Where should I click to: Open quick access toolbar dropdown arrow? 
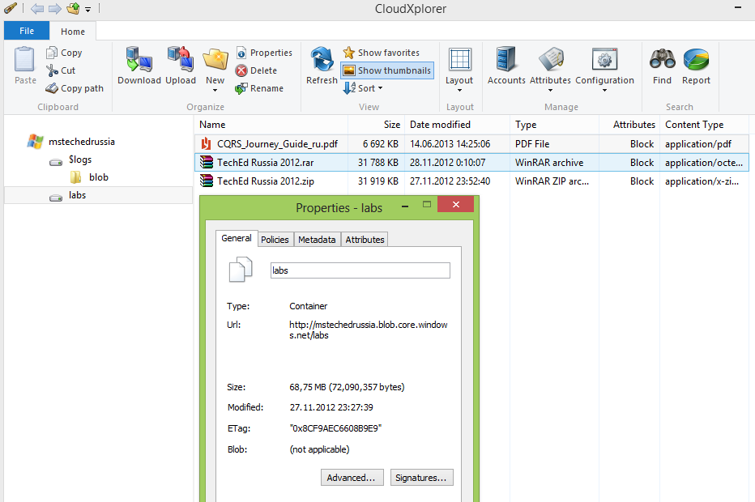87,9
